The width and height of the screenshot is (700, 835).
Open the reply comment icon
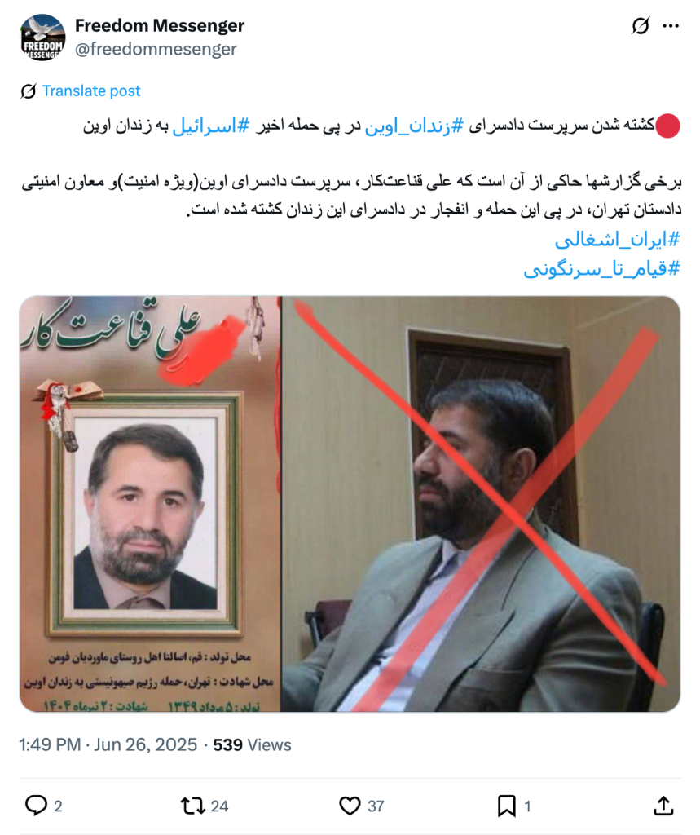click(x=36, y=805)
